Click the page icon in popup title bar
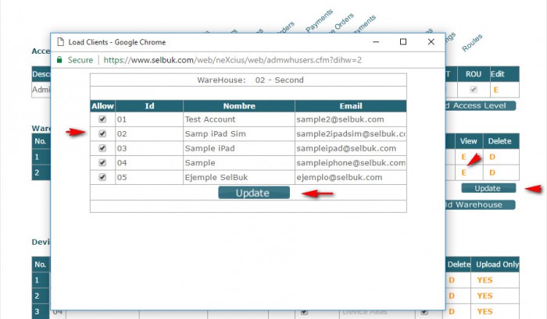This screenshot has width=547, height=319. pos(60,42)
